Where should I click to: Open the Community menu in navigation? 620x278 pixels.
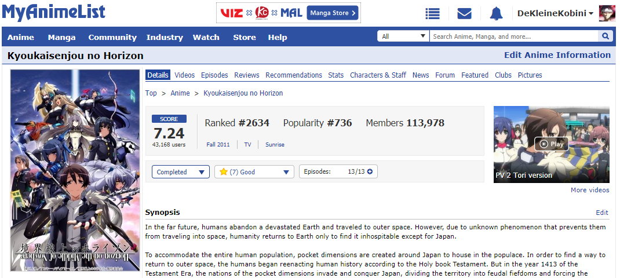(x=112, y=37)
